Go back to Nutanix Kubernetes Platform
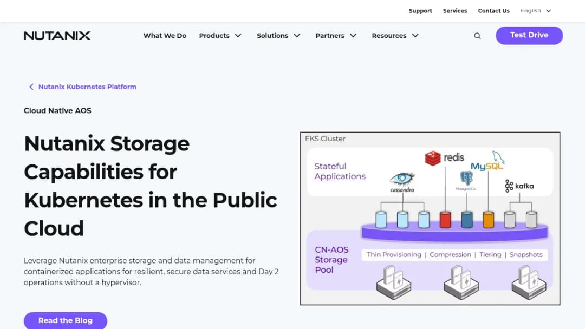Screen dimensions: 585x329 pos(87,87)
